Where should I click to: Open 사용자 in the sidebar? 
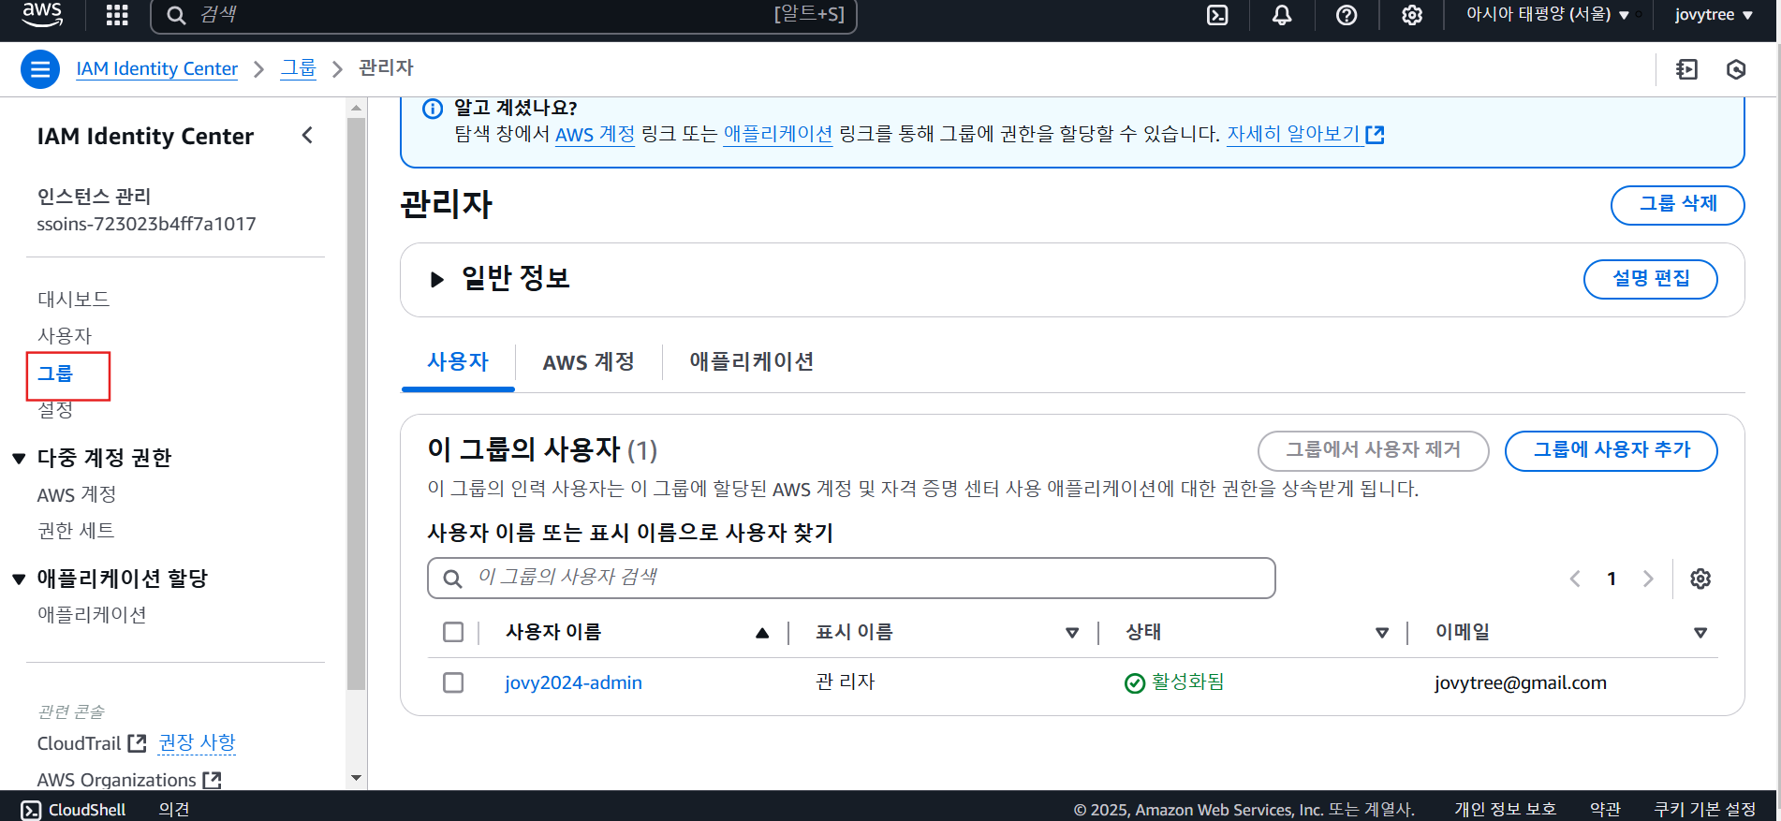tap(65, 336)
